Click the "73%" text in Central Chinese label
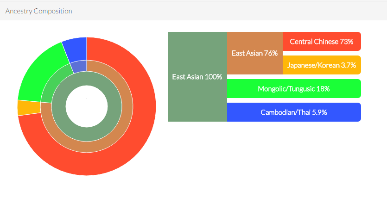This screenshot has width=387, height=222. coord(347,42)
